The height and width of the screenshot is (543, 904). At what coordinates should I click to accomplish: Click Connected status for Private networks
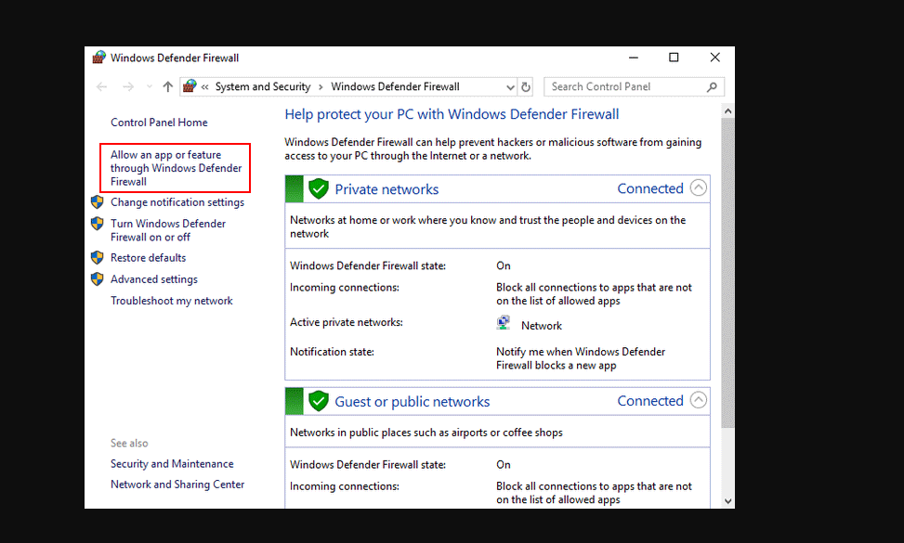click(x=650, y=188)
